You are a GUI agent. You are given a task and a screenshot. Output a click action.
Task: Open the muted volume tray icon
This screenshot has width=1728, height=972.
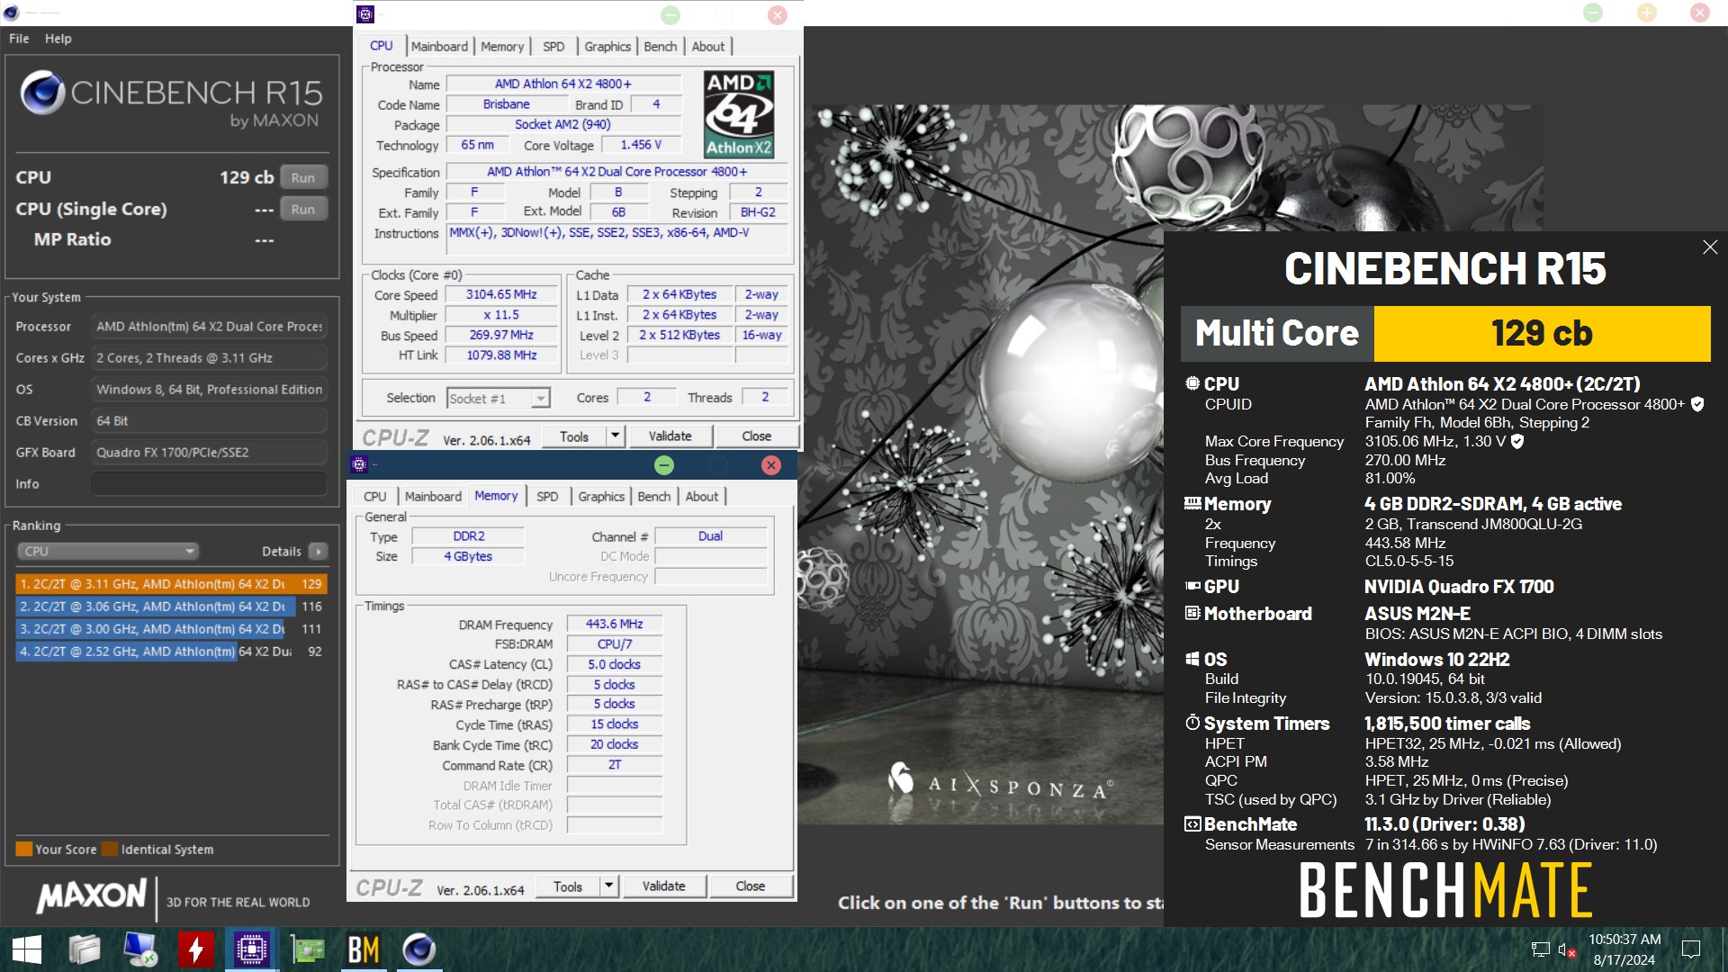point(1567,949)
